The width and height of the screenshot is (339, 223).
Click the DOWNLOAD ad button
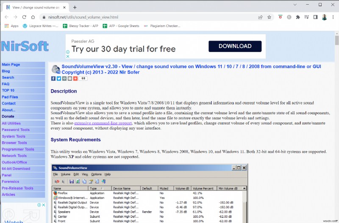pos(235,46)
